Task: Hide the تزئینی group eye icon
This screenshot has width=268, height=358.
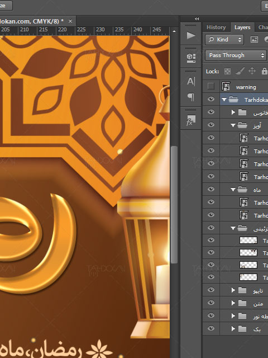Action: 211,228
